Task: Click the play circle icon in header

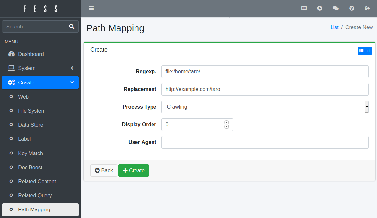Action: 320,8
